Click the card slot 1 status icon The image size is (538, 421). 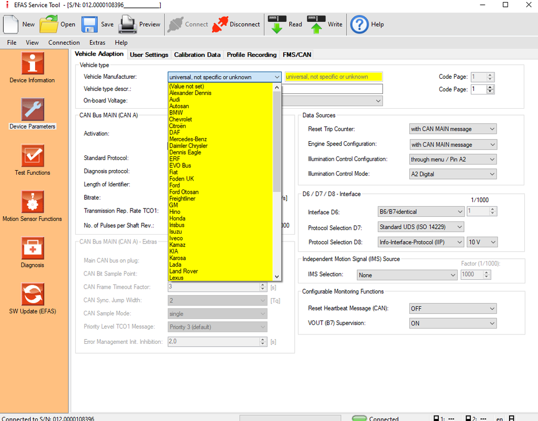(x=436, y=418)
